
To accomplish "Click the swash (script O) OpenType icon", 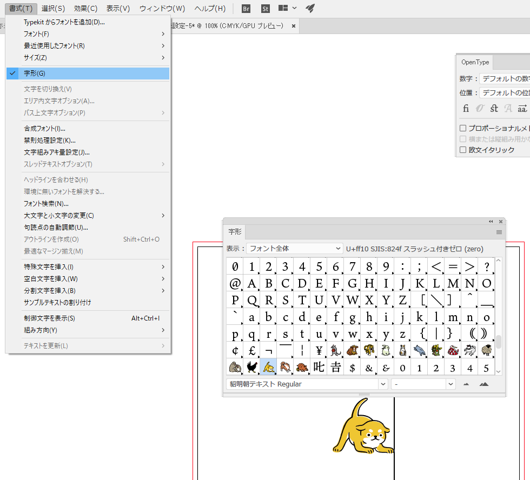I will pyautogui.click(x=480, y=109).
